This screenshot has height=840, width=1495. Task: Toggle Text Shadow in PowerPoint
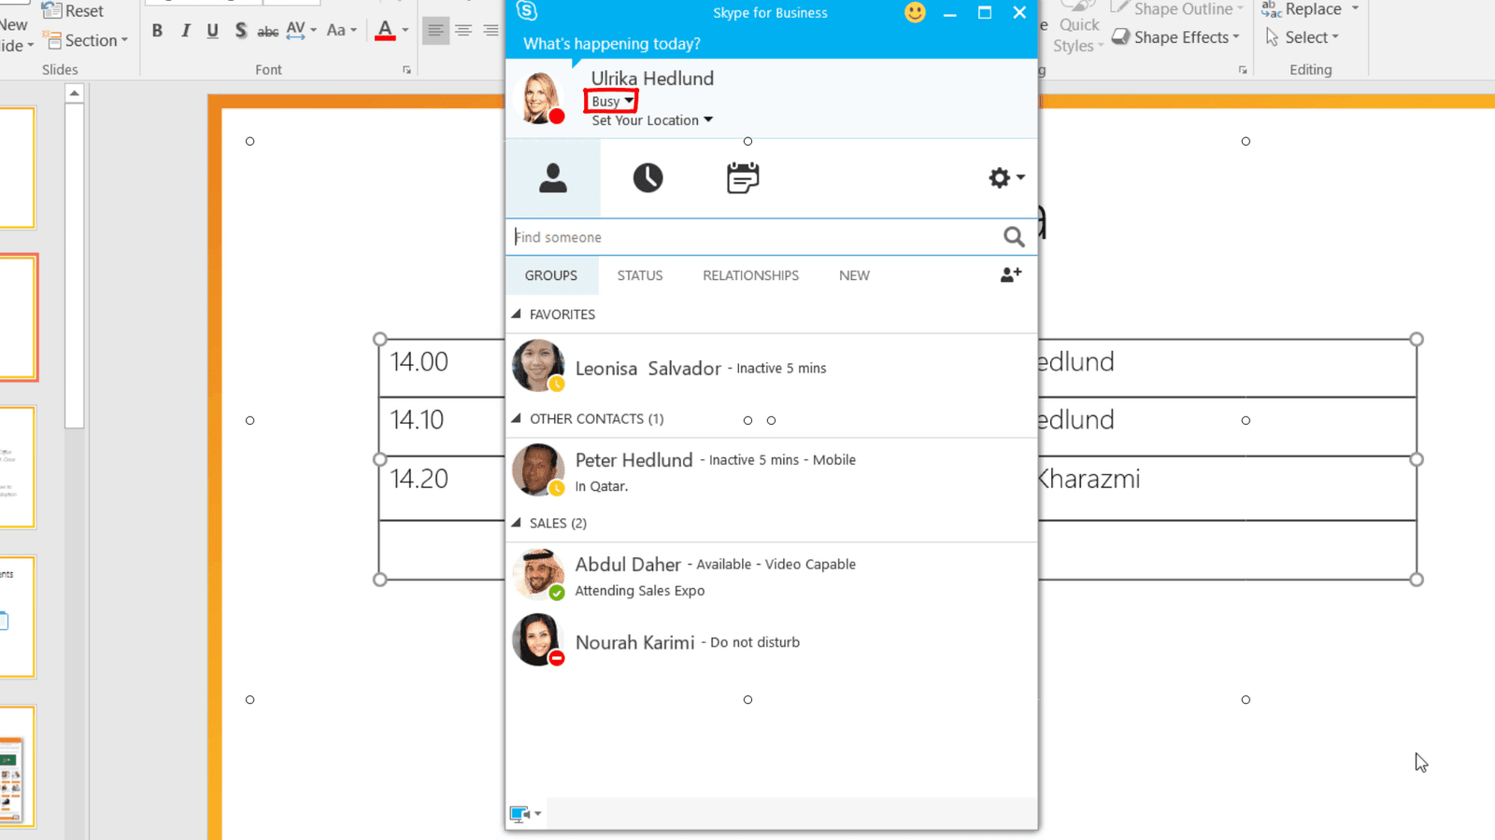tap(241, 30)
